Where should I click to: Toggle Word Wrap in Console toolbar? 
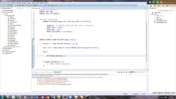pyautogui.click(x=128, y=72)
